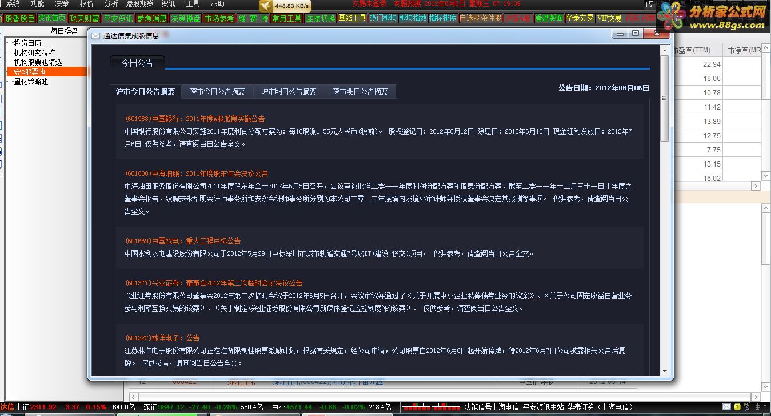This screenshot has height=416, width=771.
Task: Click 条件股 toolbar button
Action: (x=492, y=18)
